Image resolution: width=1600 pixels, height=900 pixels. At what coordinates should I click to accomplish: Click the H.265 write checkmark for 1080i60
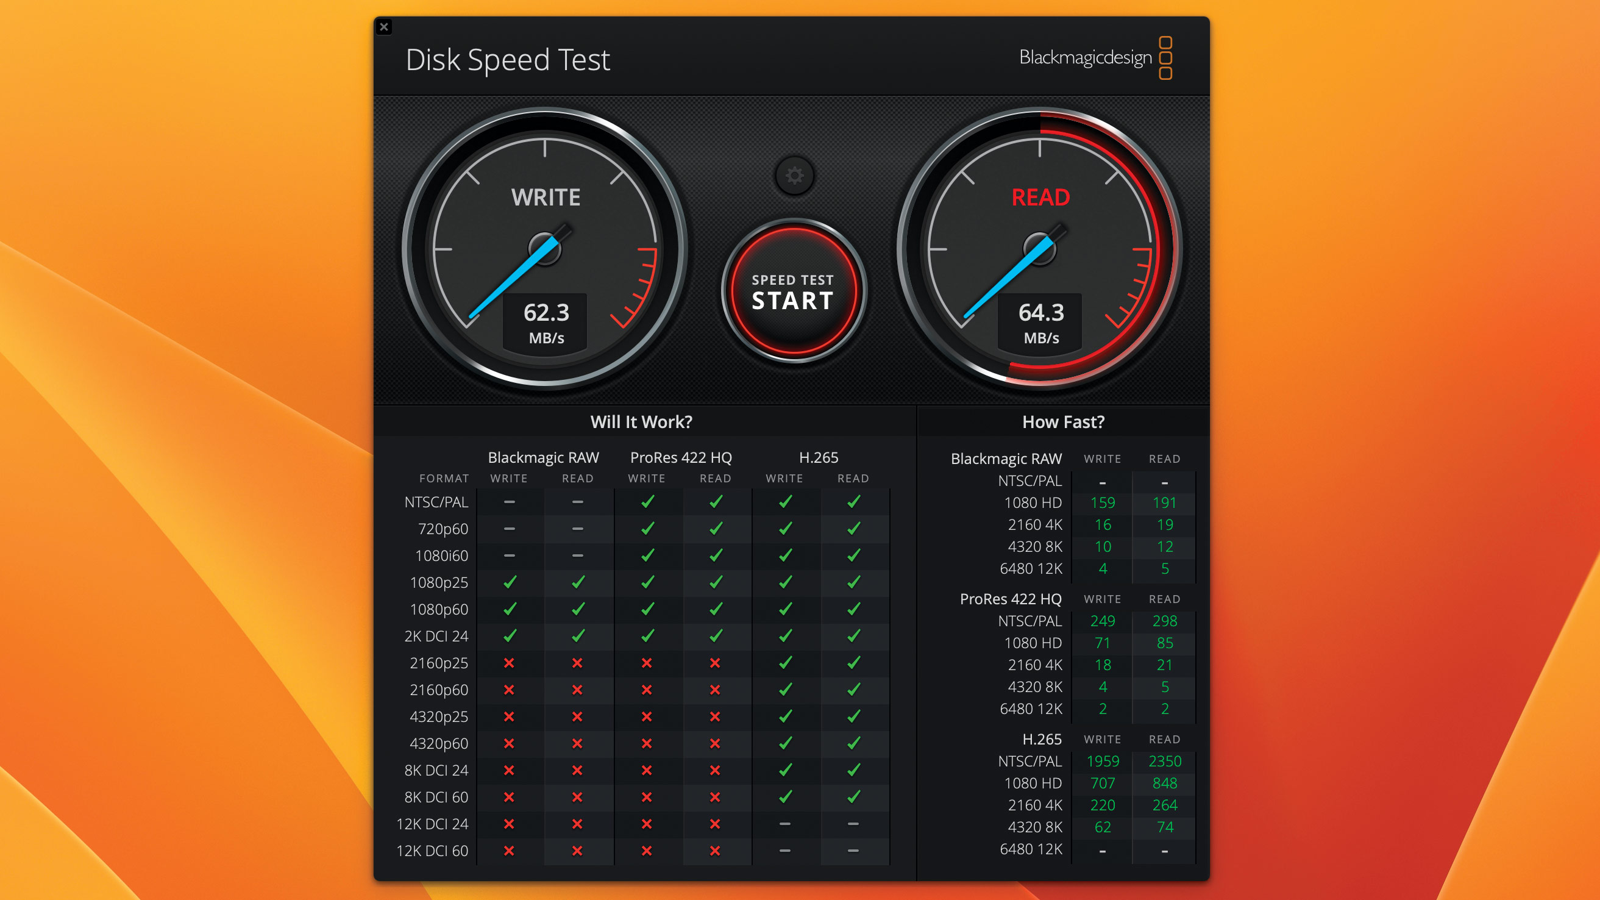point(785,555)
